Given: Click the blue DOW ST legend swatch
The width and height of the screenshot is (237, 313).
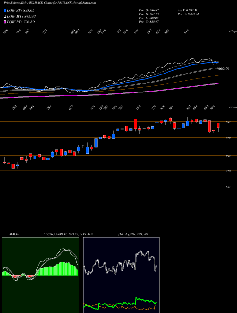Looking at the screenshot, I should click(x=5, y=10).
